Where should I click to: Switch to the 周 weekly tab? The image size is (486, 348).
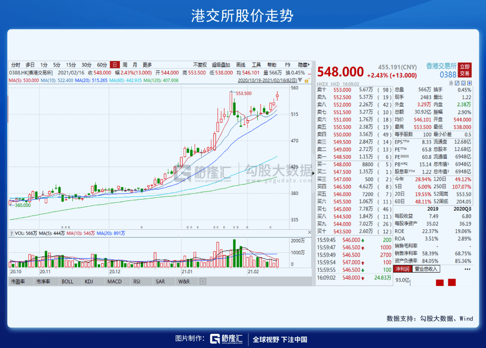click(125, 65)
